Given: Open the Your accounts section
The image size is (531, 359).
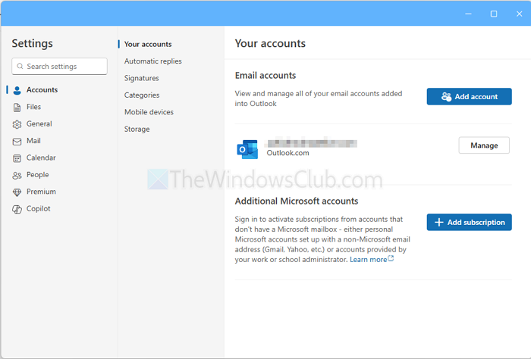Looking at the screenshot, I should click(x=148, y=44).
